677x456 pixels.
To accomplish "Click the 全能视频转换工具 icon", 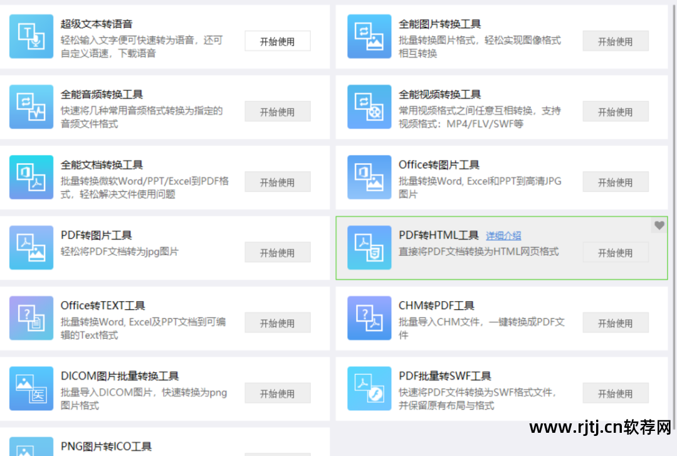I will click(370, 107).
